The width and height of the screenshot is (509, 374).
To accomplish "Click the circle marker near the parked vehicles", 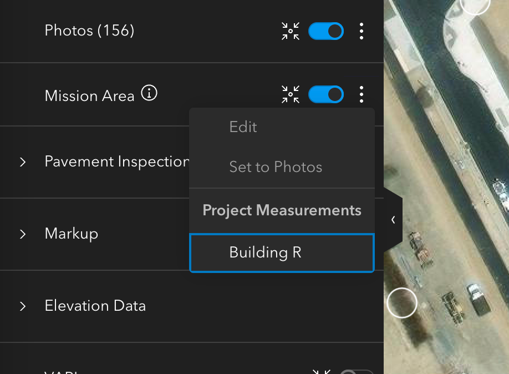I will click(401, 302).
